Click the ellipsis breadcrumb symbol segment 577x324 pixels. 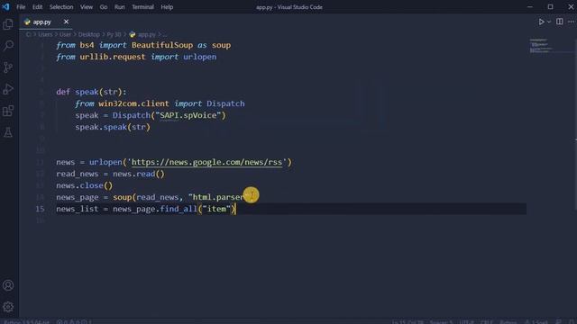click(164, 34)
